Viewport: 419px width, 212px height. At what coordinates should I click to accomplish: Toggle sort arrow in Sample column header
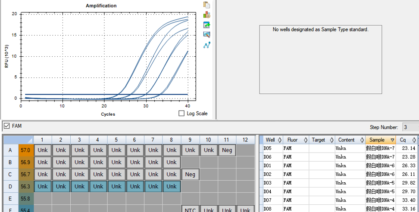[392, 140]
